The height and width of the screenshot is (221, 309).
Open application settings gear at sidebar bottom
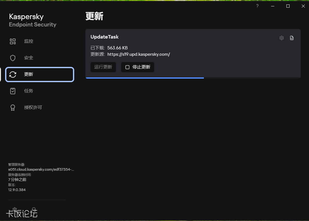pyautogui.click(x=15, y=210)
